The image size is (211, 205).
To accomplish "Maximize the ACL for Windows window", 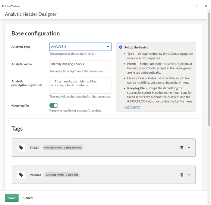I will coord(197,6).
